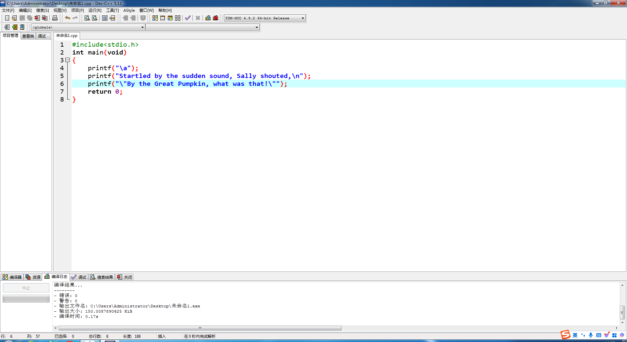Switch to the 编译器 bottom tab
This screenshot has width=627, height=342.
12,277
